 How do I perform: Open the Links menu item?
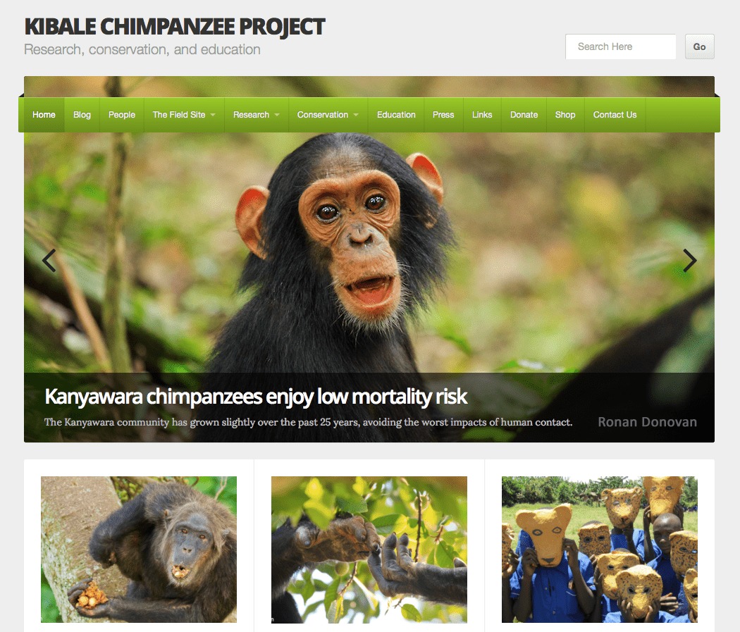point(482,115)
